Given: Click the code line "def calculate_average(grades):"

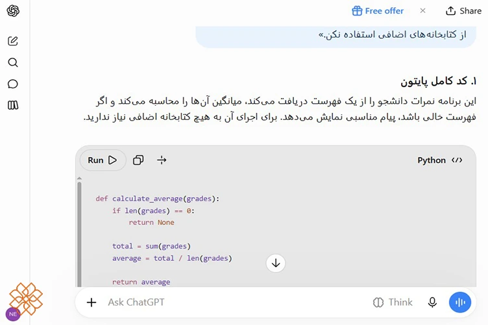Looking at the screenshot, I should 158,199.
